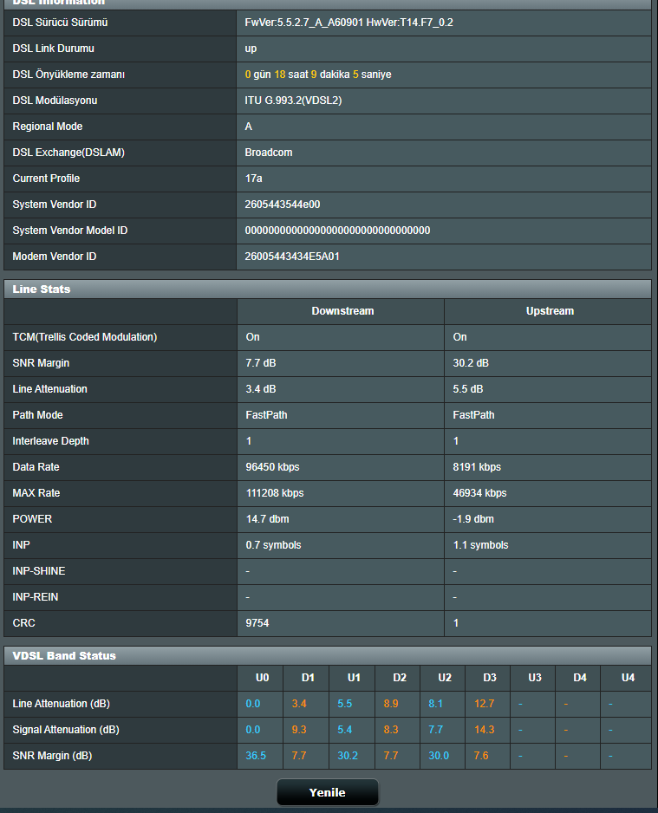Click the Upstream column header
Image resolution: width=658 pixels, height=813 pixels.
550,311
